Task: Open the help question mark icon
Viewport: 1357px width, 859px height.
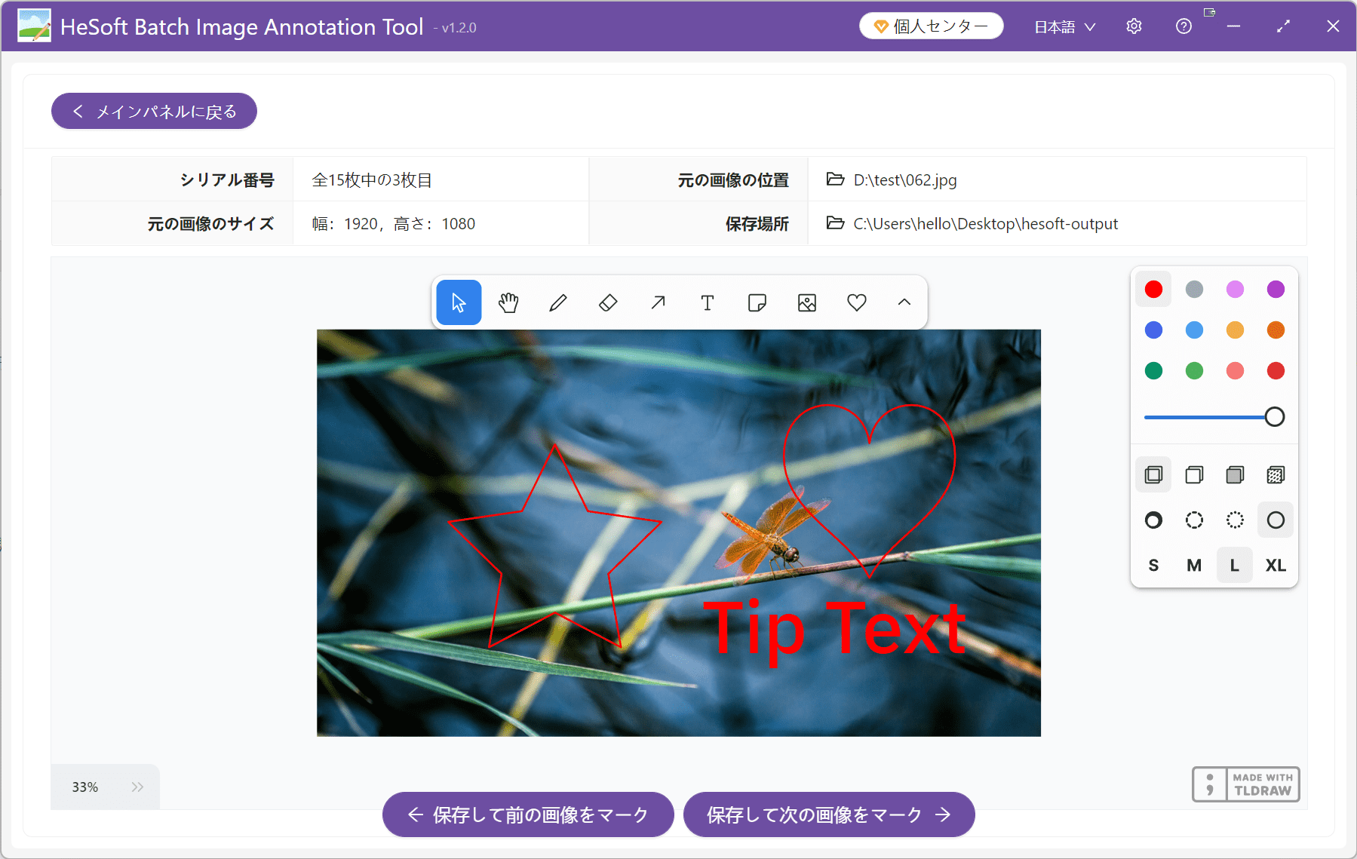Action: coord(1184,26)
